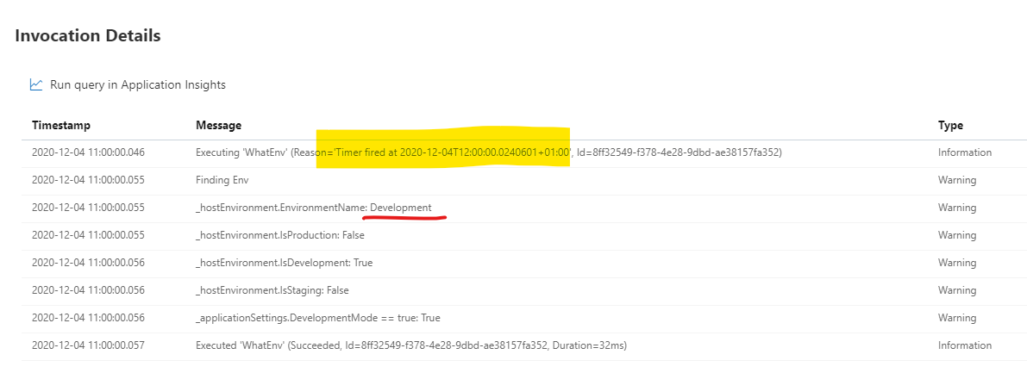Select the DevelopmentMode == true message
1027x373 pixels.
[x=317, y=317]
